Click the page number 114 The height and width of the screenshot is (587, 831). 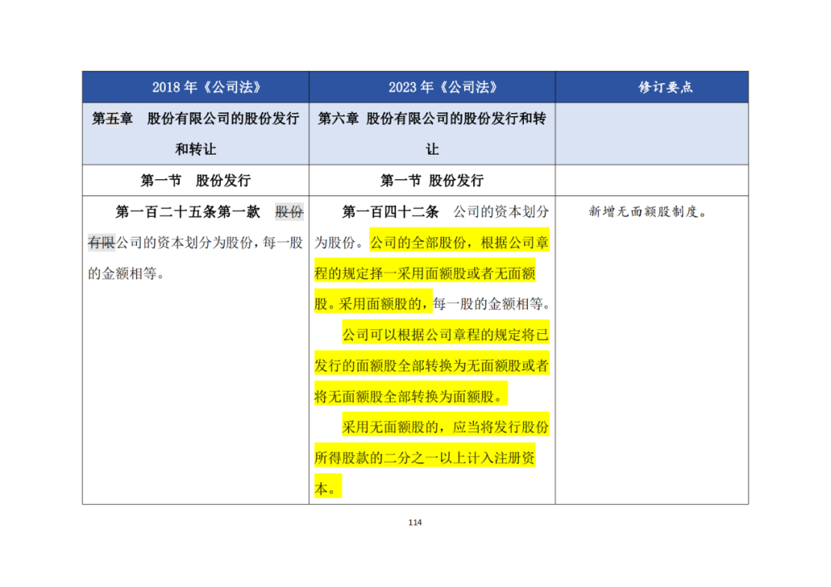click(x=415, y=522)
